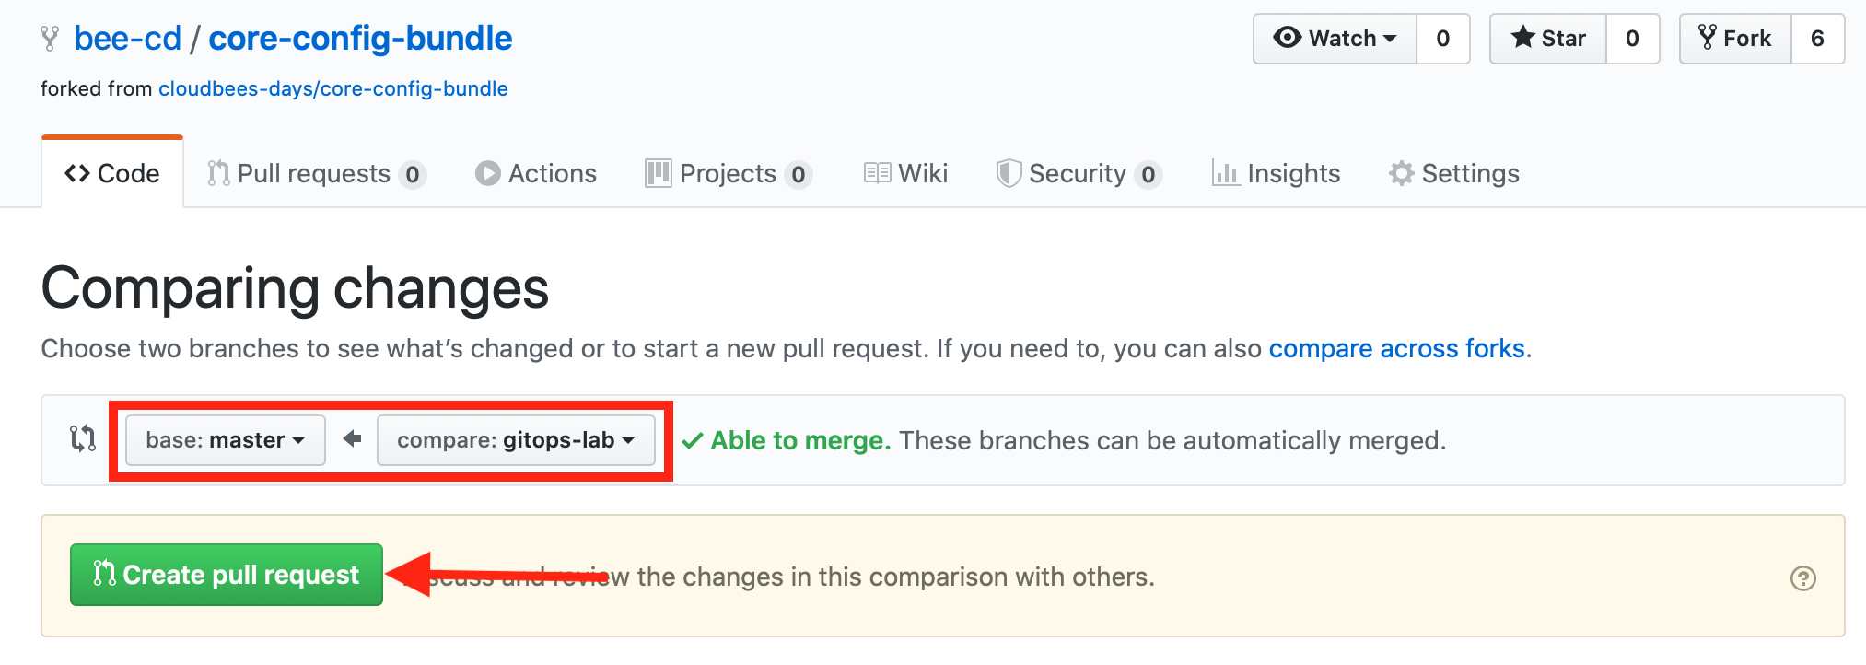View the fork count of 6
The width and height of the screenshot is (1866, 665).
pos(1817,39)
